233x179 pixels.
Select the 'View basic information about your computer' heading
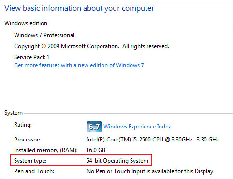click(79, 8)
